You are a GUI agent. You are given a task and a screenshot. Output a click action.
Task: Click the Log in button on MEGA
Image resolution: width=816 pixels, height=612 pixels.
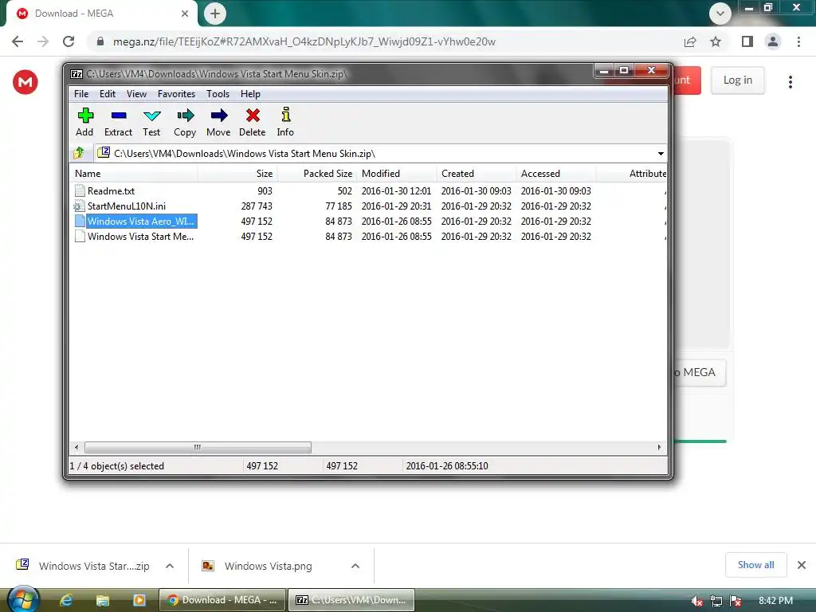[737, 80]
